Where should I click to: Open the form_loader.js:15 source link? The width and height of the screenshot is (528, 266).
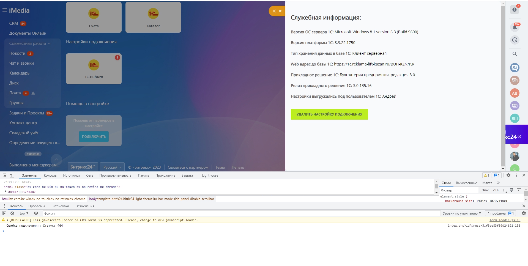(505, 220)
